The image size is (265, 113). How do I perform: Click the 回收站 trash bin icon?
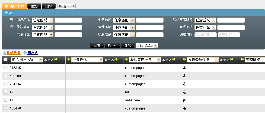point(25,53)
